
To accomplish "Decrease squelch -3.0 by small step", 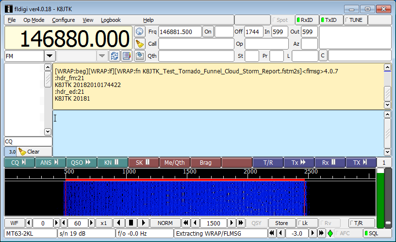I will click(280, 233).
